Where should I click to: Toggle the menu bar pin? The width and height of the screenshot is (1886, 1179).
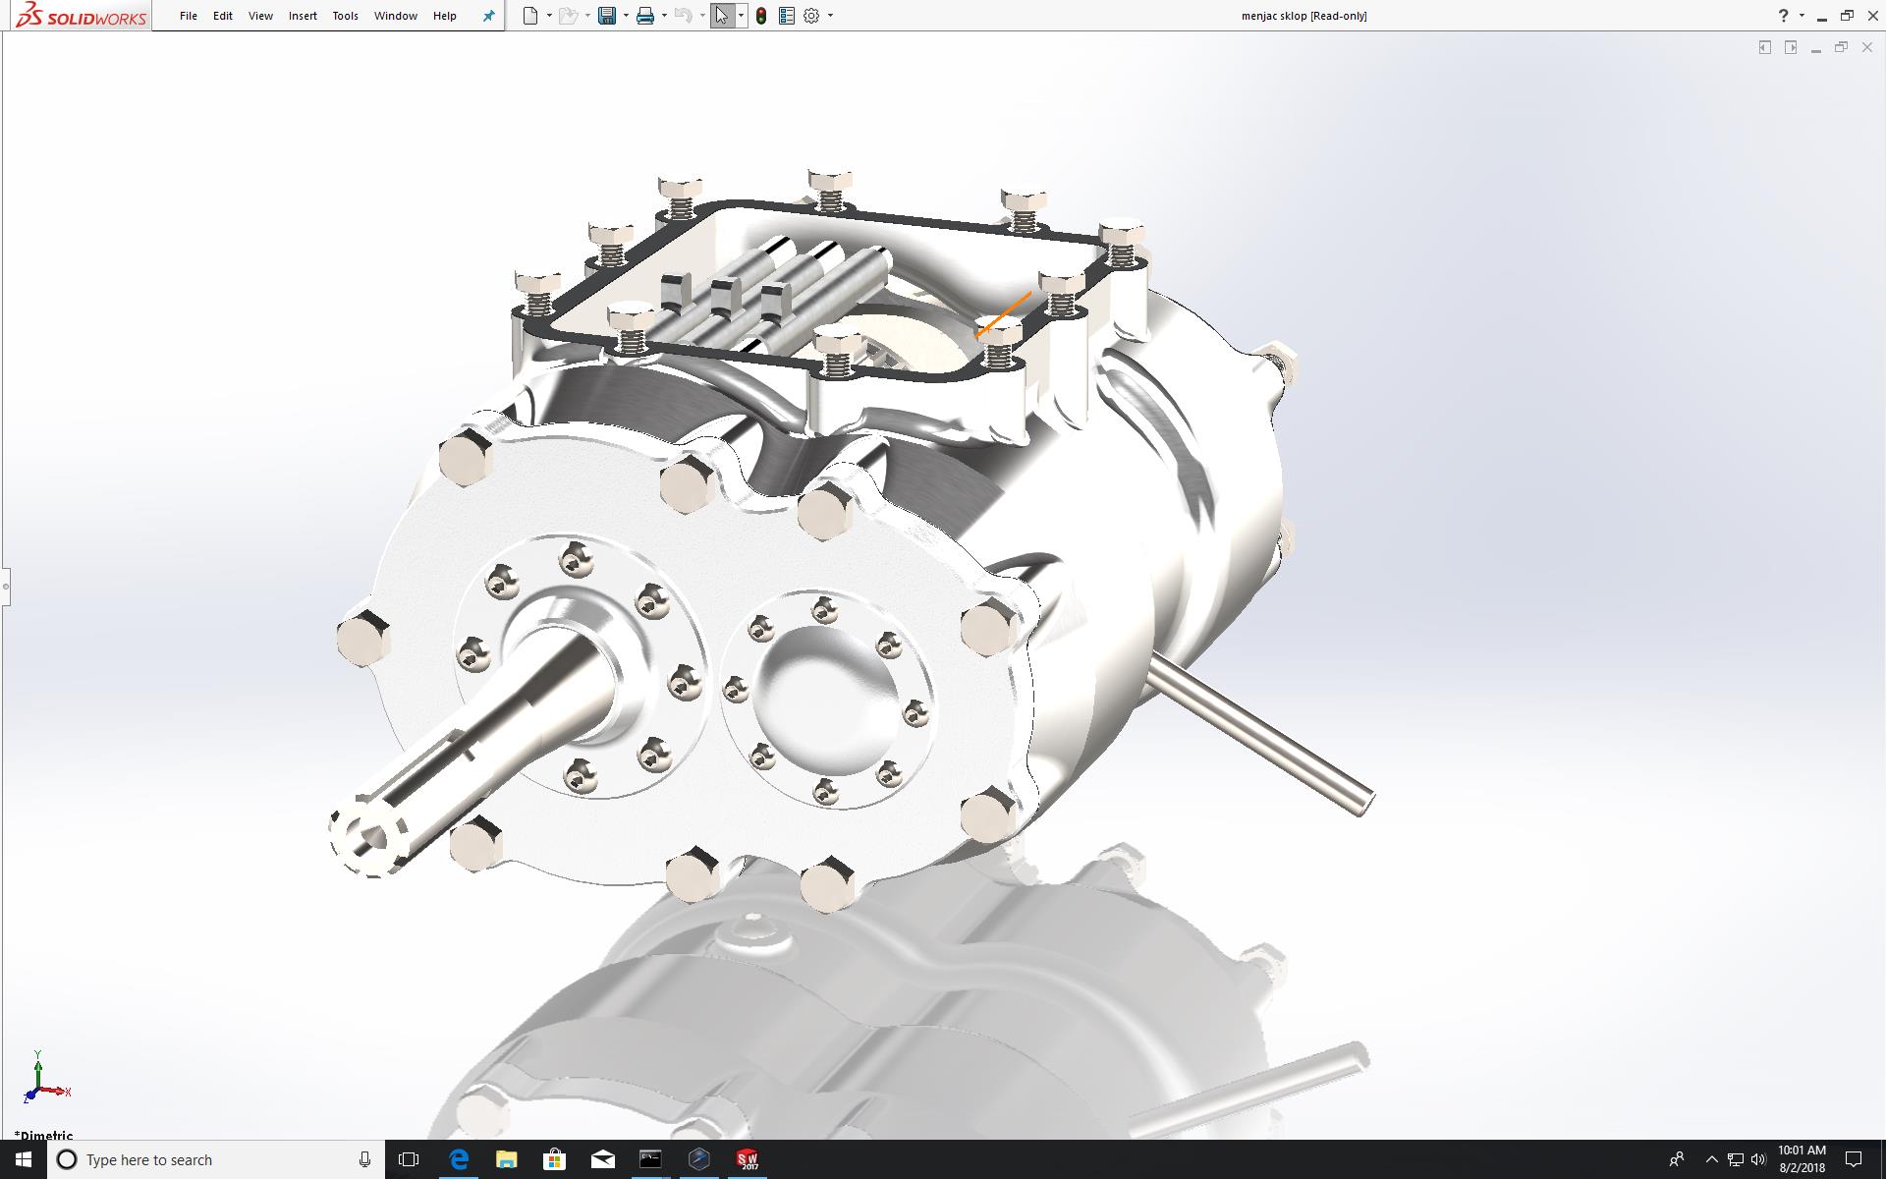click(x=488, y=16)
